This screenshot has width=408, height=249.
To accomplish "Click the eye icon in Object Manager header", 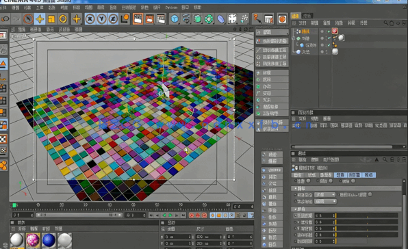I will (x=398, y=23).
